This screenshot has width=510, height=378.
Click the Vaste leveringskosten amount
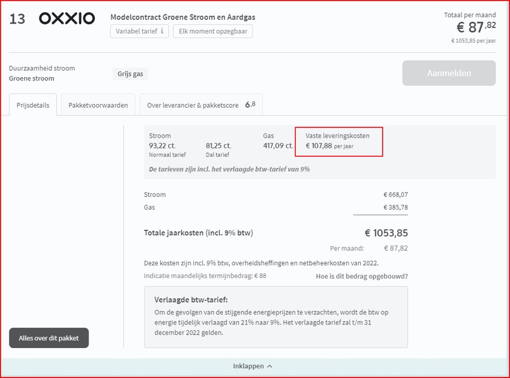319,146
